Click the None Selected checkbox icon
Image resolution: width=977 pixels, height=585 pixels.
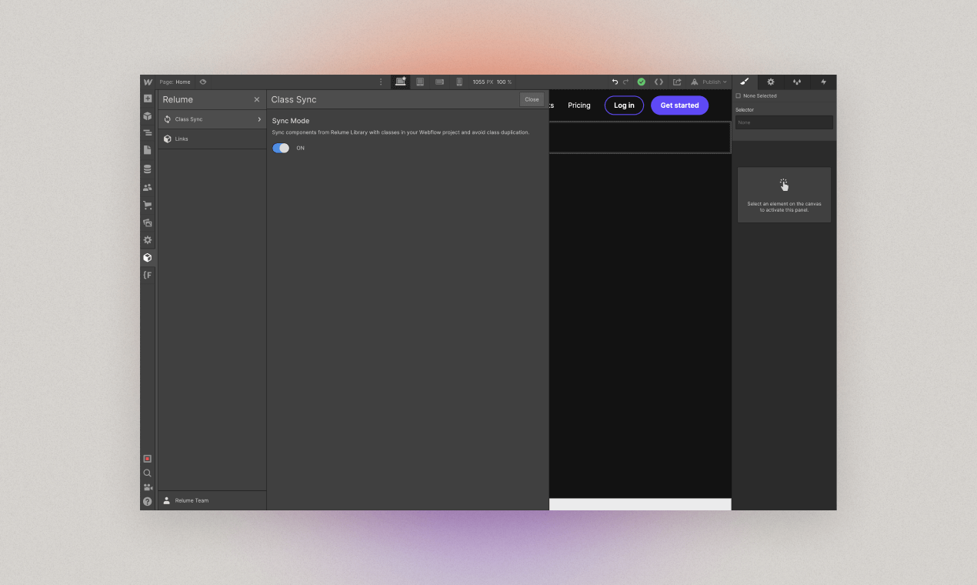[x=739, y=96]
